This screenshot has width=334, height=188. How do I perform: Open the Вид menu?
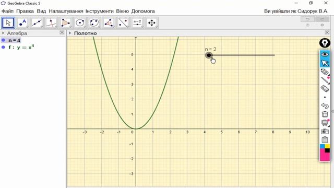pyautogui.click(x=41, y=11)
